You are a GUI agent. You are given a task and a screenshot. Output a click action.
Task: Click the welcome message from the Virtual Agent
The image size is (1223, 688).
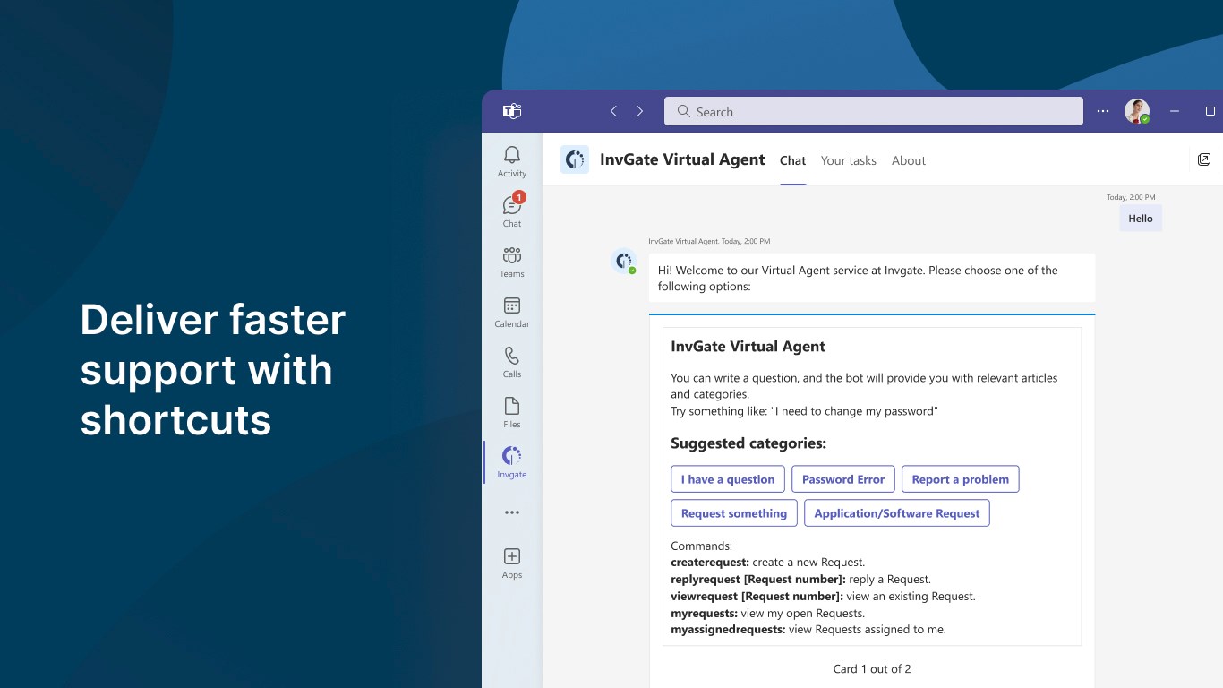[x=872, y=278]
